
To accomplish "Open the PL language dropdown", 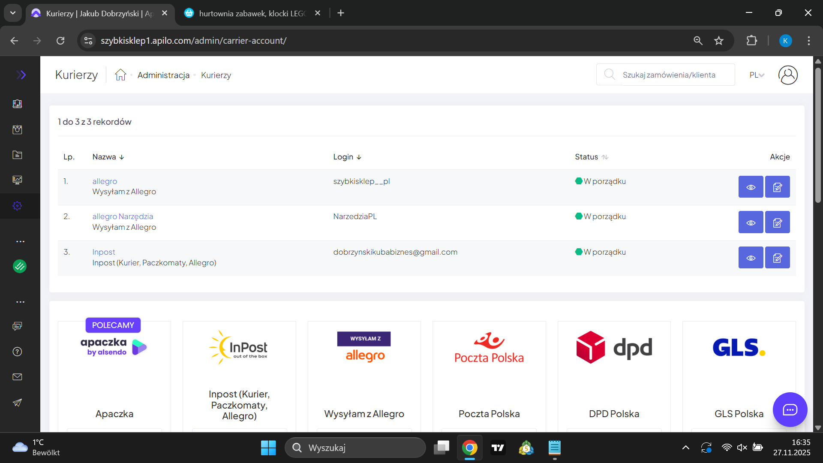I will [x=757, y=75].
